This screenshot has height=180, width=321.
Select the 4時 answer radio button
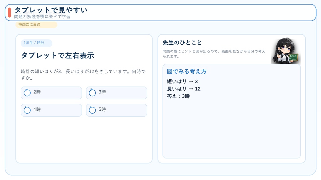pyautogui.click(x=27, y=110)
